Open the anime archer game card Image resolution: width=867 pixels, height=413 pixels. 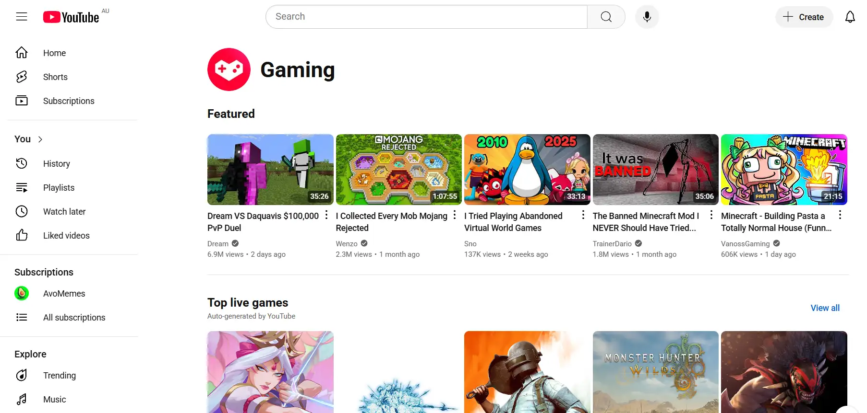[270, 372]
